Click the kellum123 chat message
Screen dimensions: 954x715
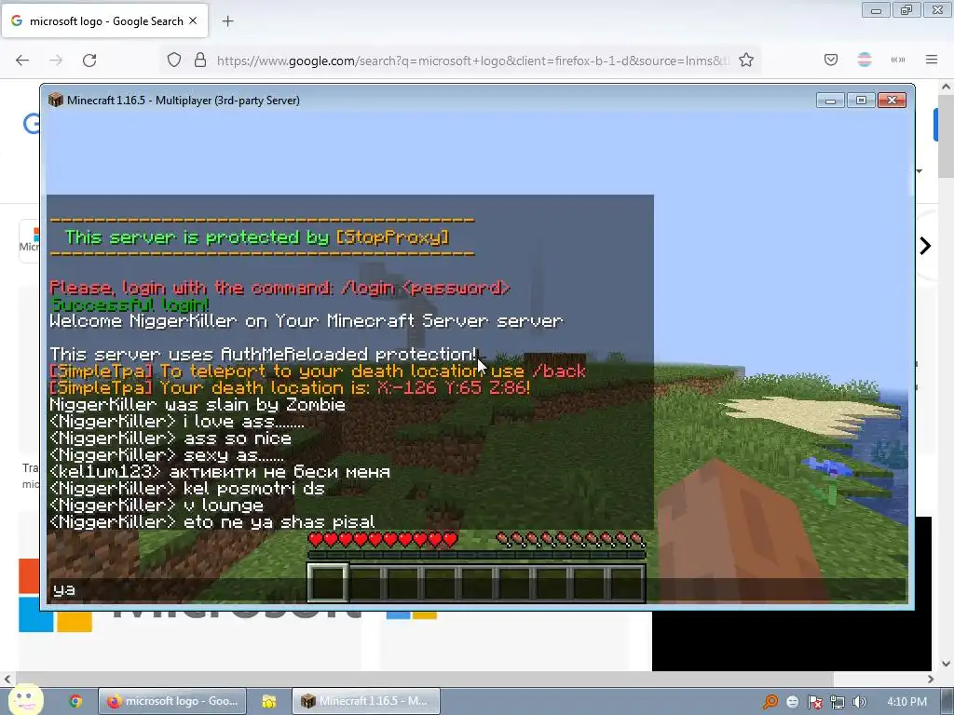click(220, 472)
